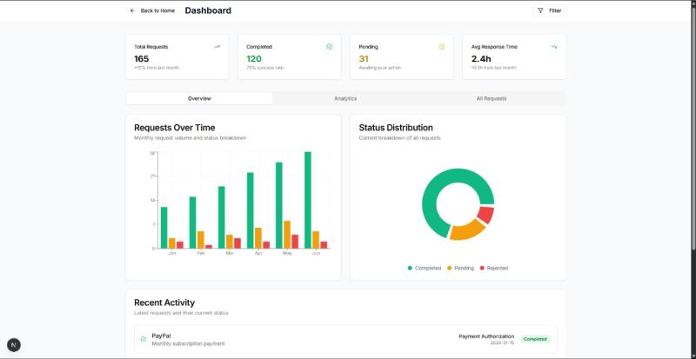Switch to the Analytics tab
Image resolution: width=696 pixels, height=359 pixels.
(x=345, y=98)
